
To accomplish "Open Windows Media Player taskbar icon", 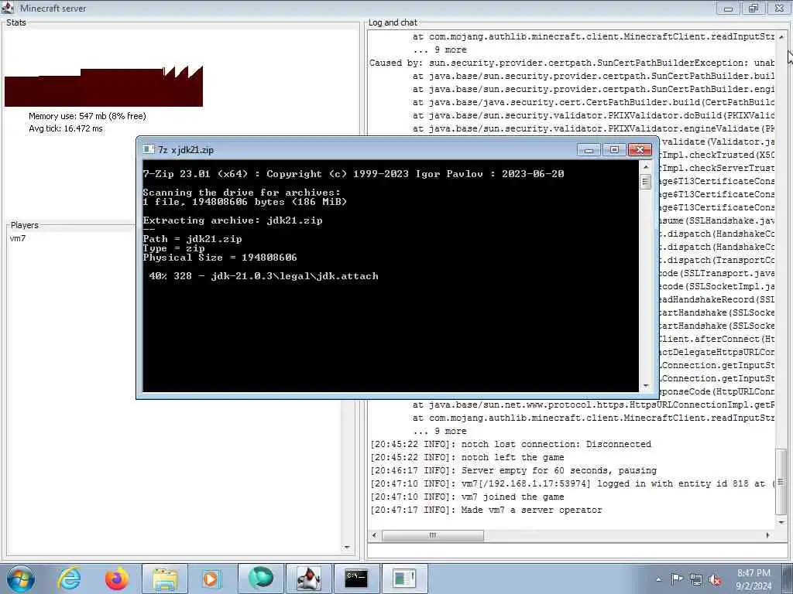I will tap(211, 579).
